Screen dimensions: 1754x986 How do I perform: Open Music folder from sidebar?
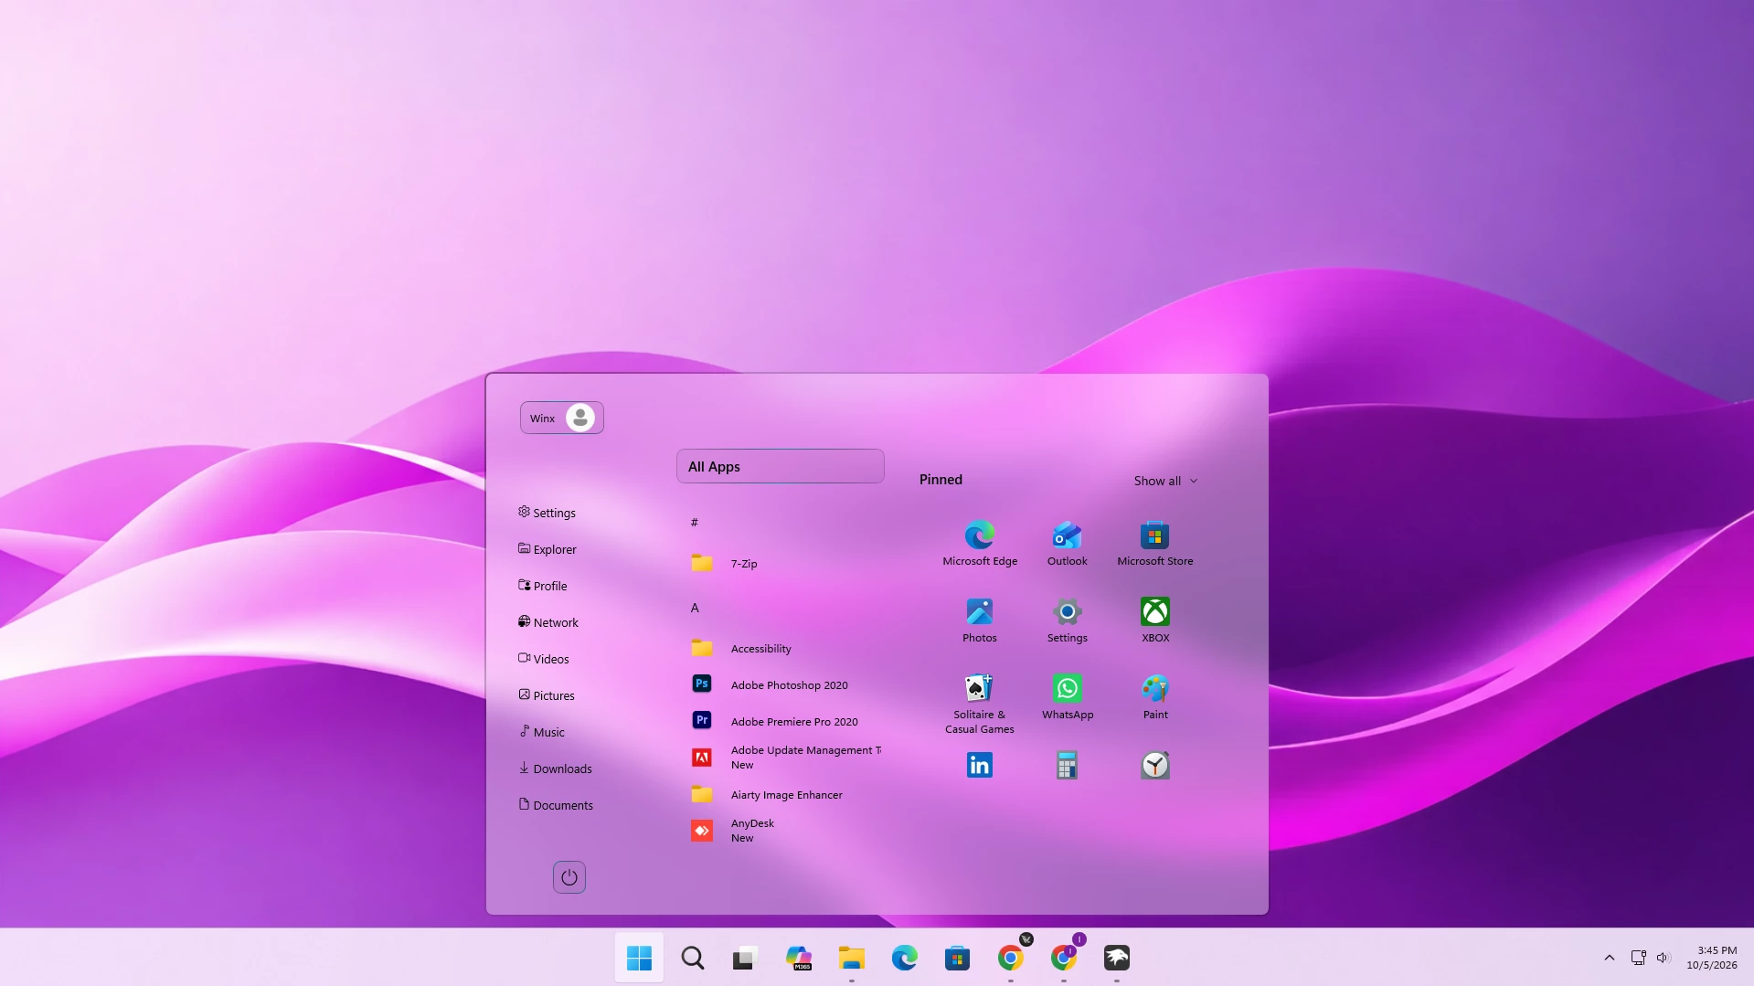pos(541,732)
